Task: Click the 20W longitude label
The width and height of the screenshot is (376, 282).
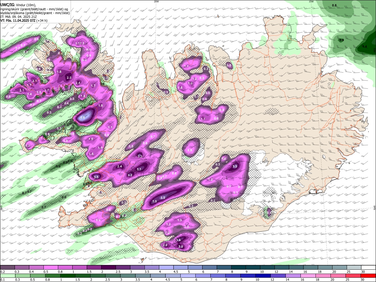Action: (x=156, y=1)
